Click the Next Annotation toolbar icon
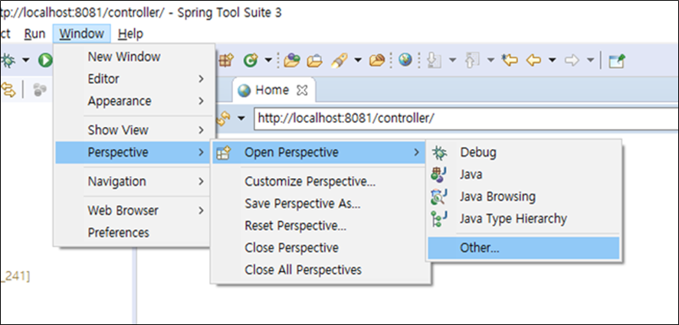 pyautogui.click(x=434, y=60)
